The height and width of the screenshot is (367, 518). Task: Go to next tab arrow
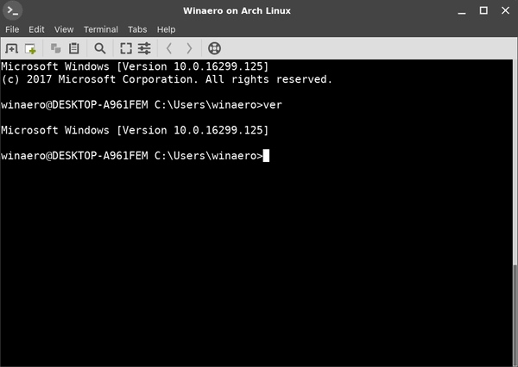[189, 48]
